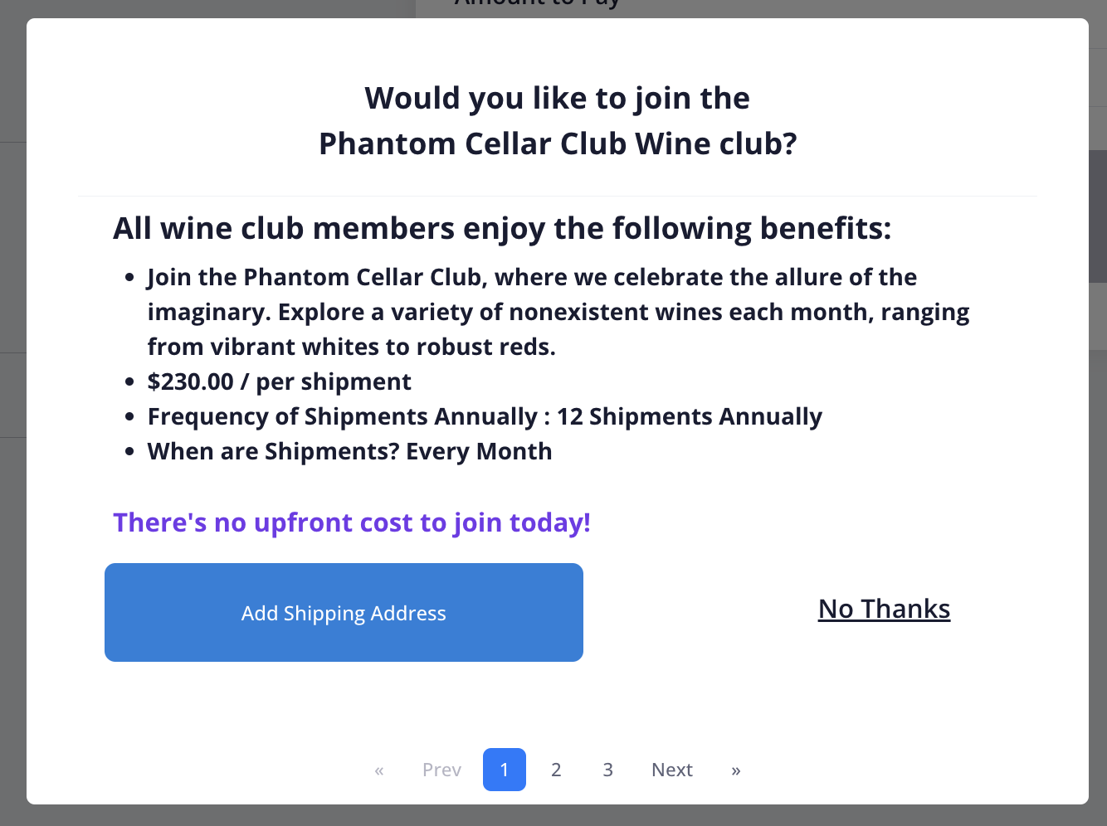
Task: Advance with the Next pagination link
Action: 672,770
